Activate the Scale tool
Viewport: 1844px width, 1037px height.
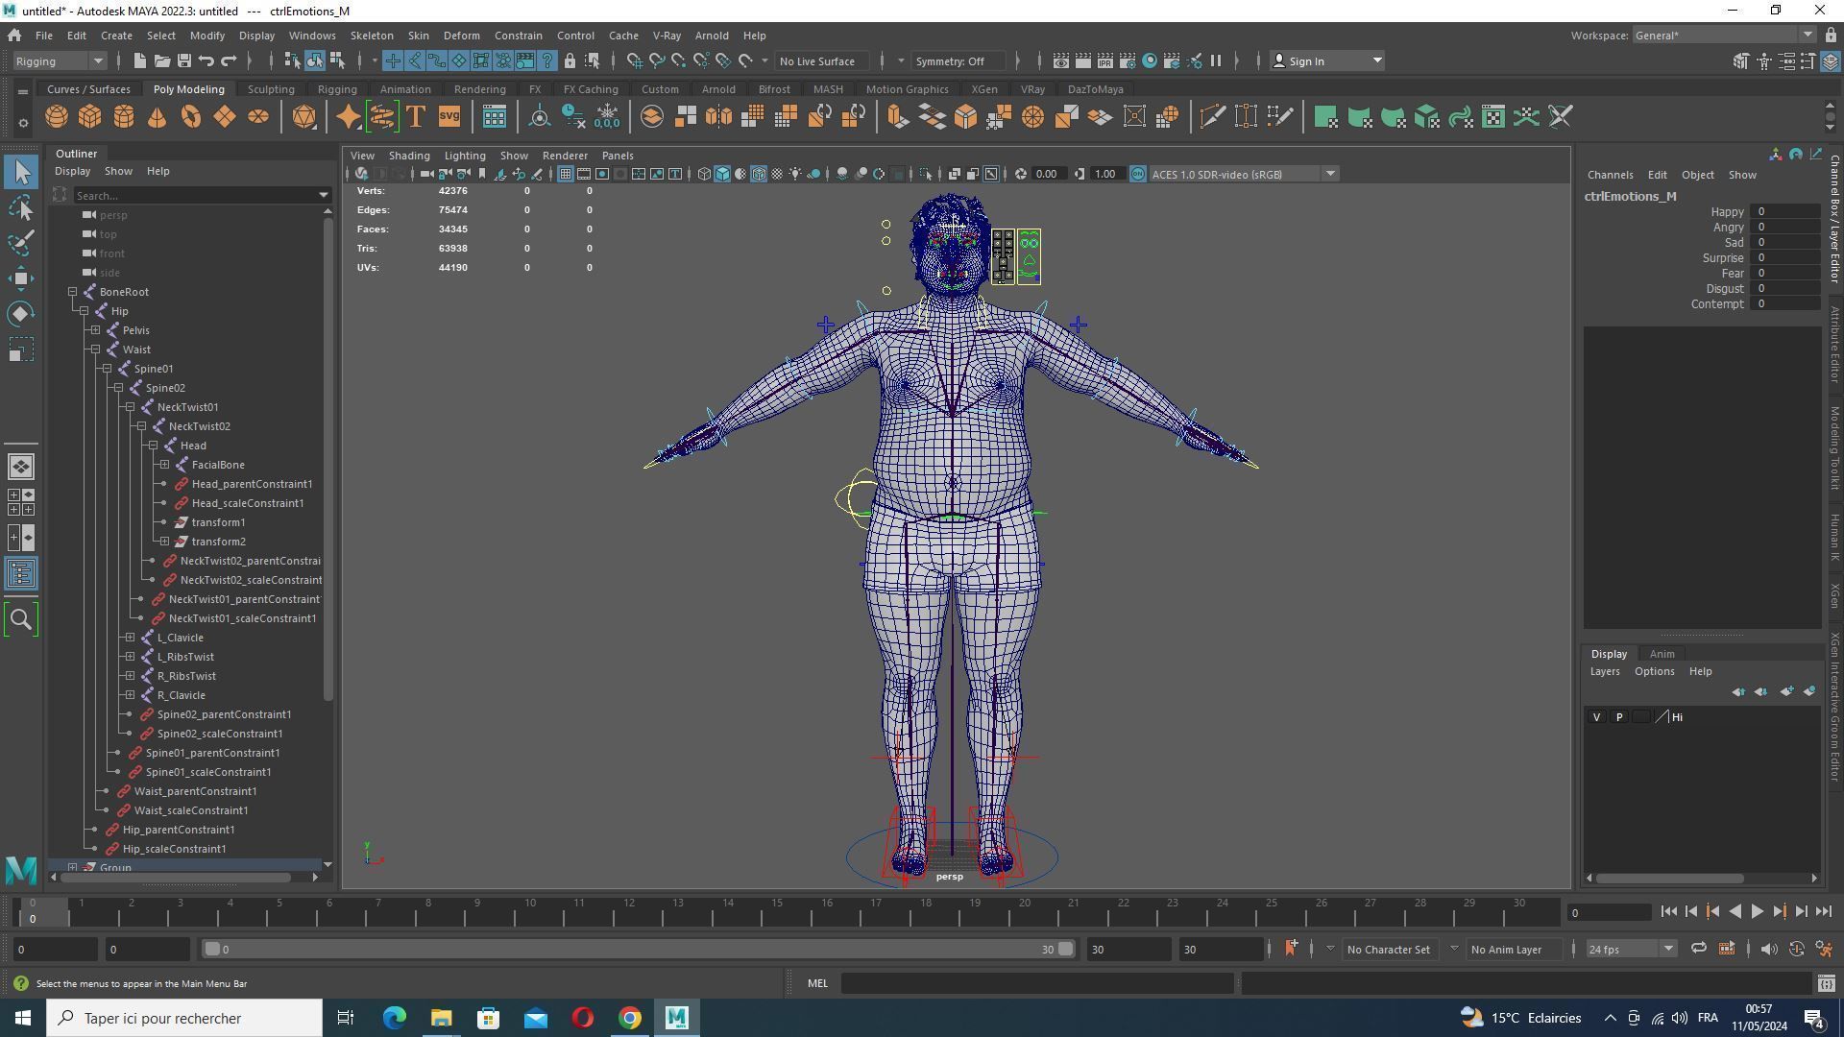21,350
